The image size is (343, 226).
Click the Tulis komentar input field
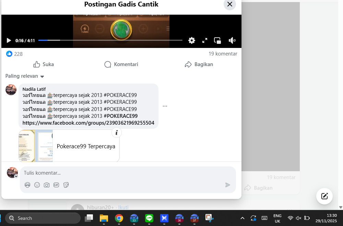[128, 173]
